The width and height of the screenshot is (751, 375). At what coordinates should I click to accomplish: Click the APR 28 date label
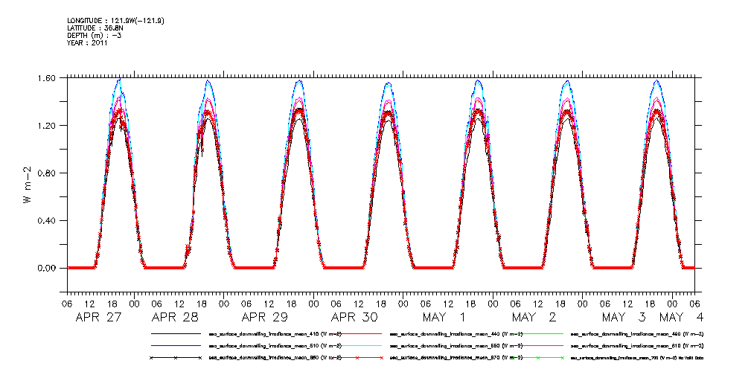click(174, 317)
